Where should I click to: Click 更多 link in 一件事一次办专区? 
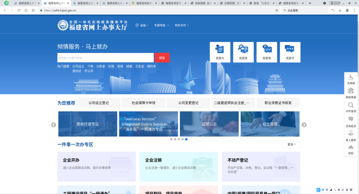pyautogui.click(x=291, y=144)
